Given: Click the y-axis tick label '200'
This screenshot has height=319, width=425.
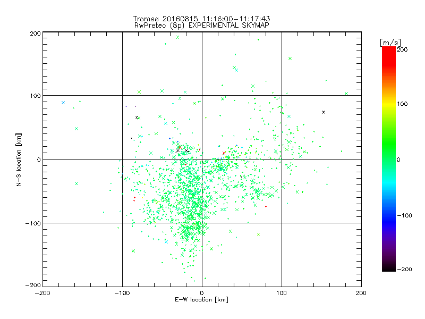Looking at the screenshot, I should [35, 33].
